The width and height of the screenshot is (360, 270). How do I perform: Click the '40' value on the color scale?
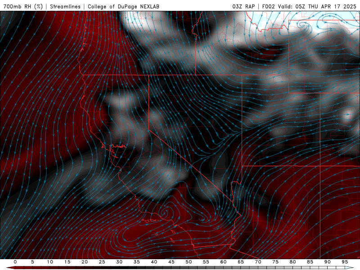(x=154, y=262)
